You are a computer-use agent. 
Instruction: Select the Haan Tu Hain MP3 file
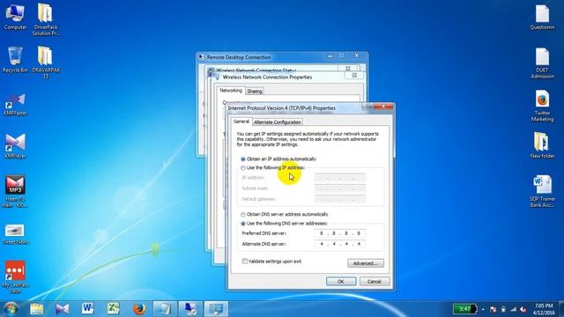pos(15,191)
